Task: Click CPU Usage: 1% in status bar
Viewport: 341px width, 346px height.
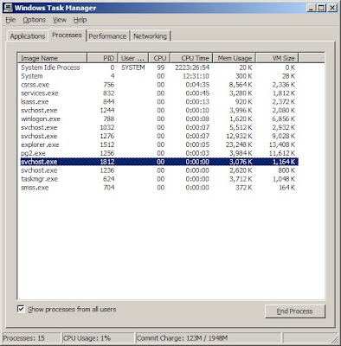Action: (98, 338)
